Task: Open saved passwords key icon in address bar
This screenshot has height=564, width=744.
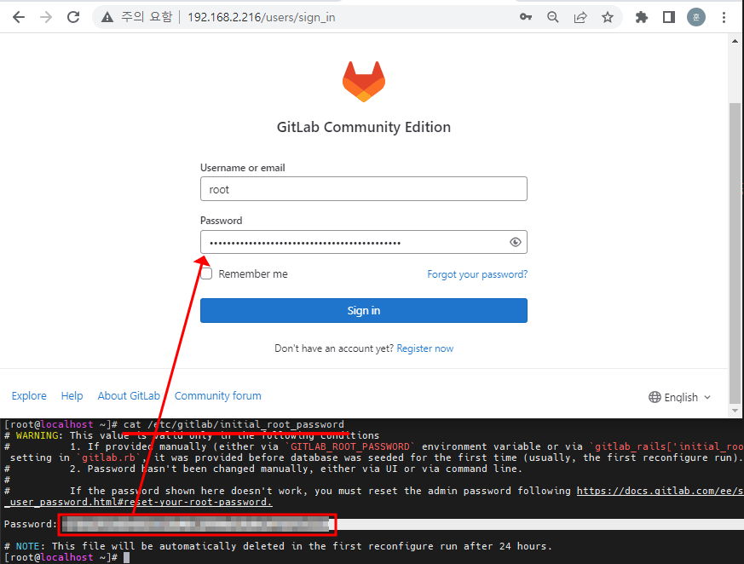Action: click(525, 18)
